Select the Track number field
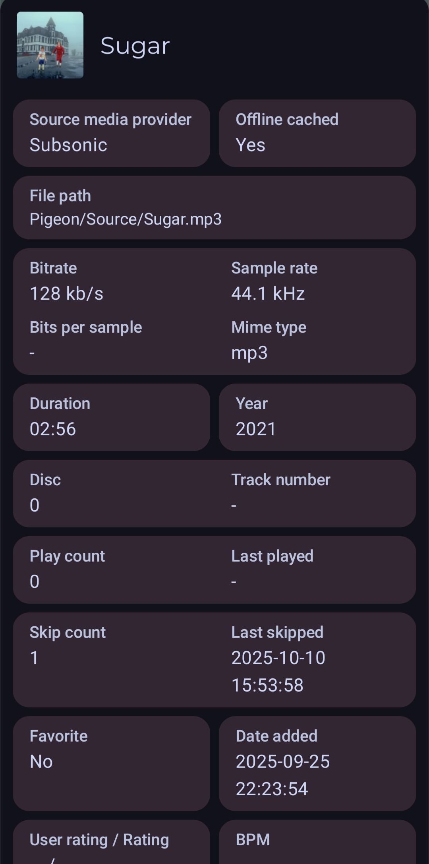This screenshot has height=864, width=429. pyautogui.click(x=281, y=493)
